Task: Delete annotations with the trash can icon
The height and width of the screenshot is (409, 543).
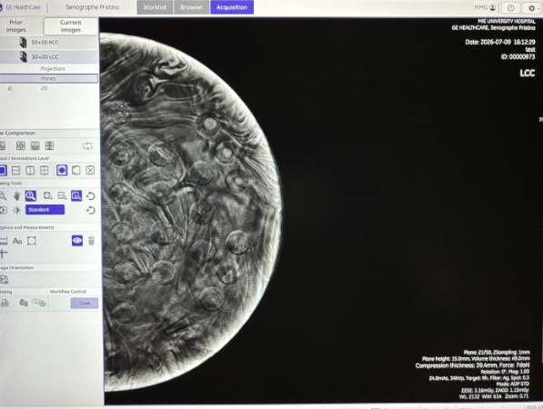Action: coord(91,241)
